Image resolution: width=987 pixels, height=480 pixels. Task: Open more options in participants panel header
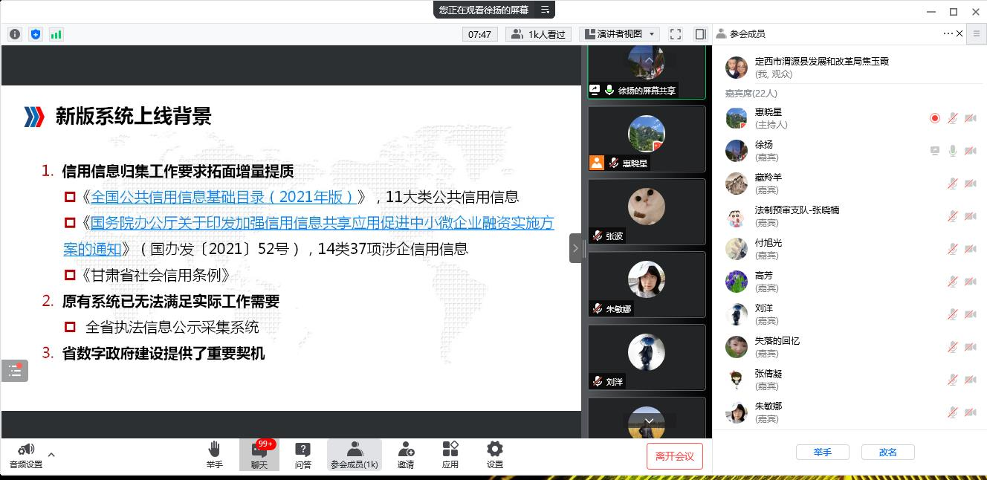[948, 33]
